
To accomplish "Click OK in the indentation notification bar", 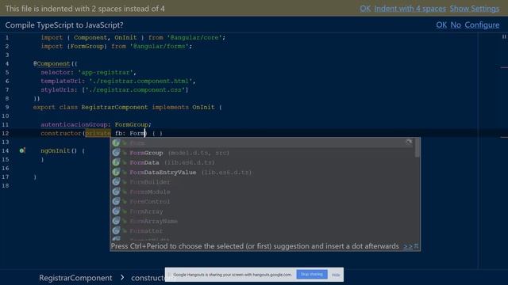I will [365, 9].
